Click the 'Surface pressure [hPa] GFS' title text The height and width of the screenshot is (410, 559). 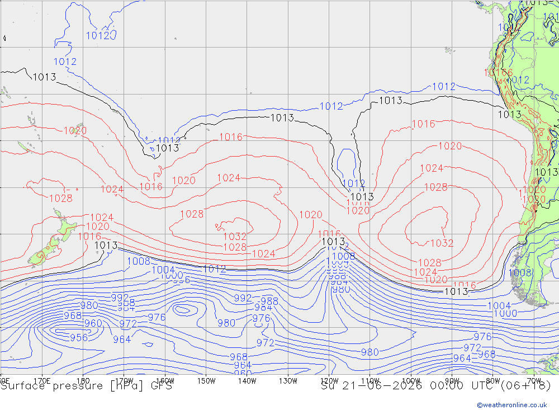click(86, 386)
